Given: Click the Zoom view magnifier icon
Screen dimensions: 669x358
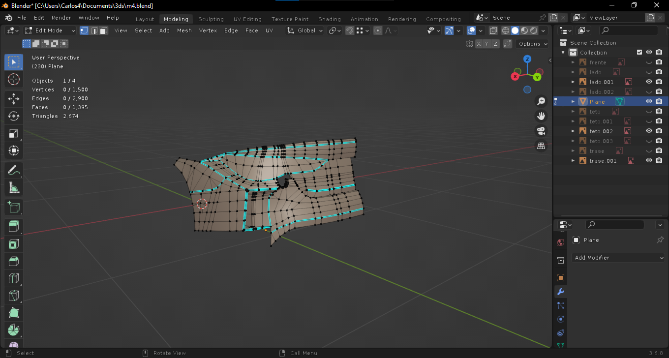Looking at the screenshot, I should pyautogui.click(x=541, y=101).
